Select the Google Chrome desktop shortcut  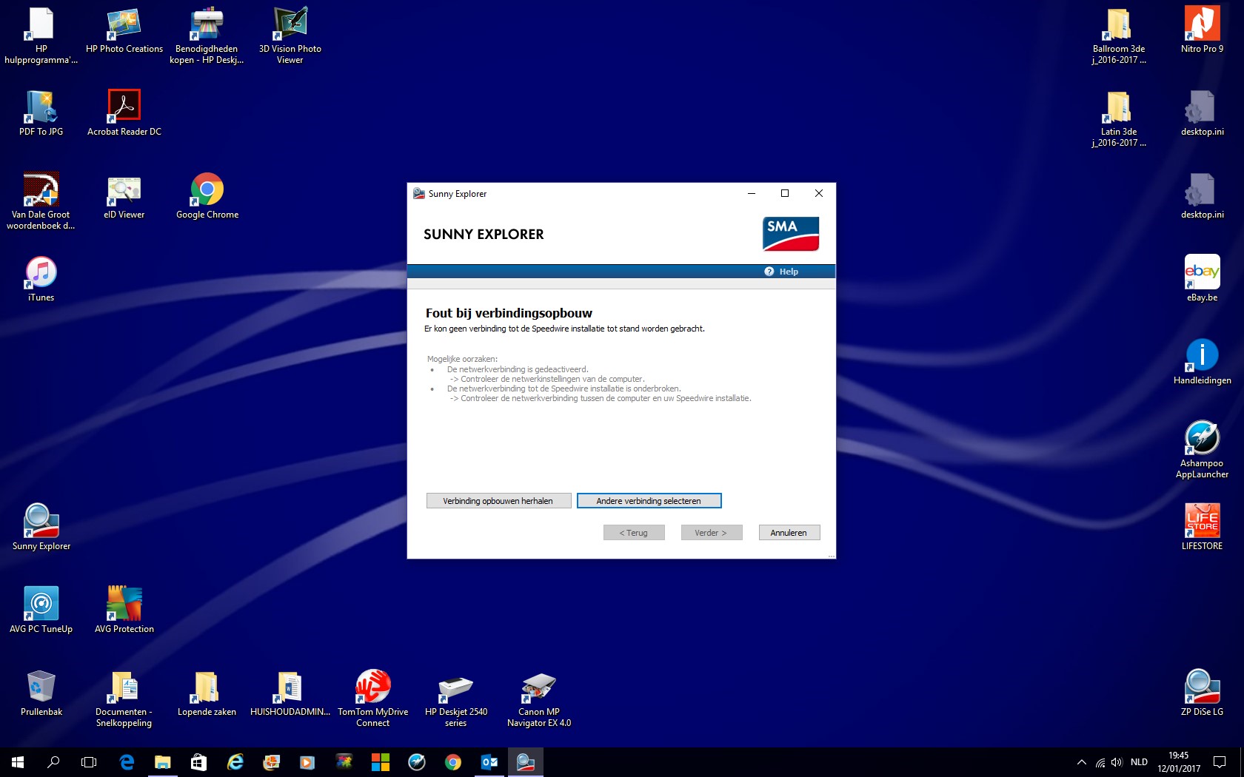[x=207, y=191]
